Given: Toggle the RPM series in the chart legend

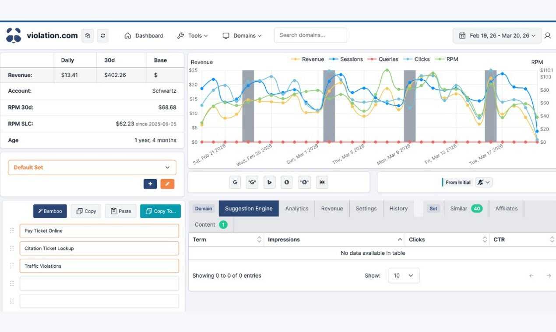Looking at the screenshot, I should click(446, 59).
